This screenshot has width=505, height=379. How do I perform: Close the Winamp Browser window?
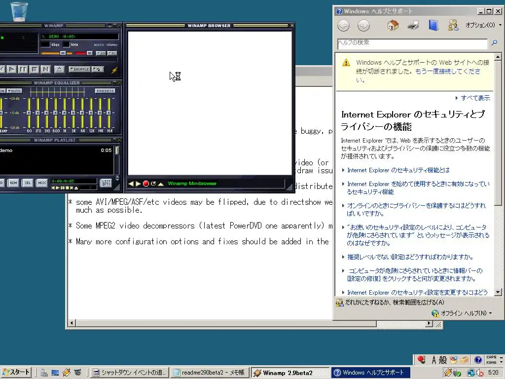coord(292,26)
